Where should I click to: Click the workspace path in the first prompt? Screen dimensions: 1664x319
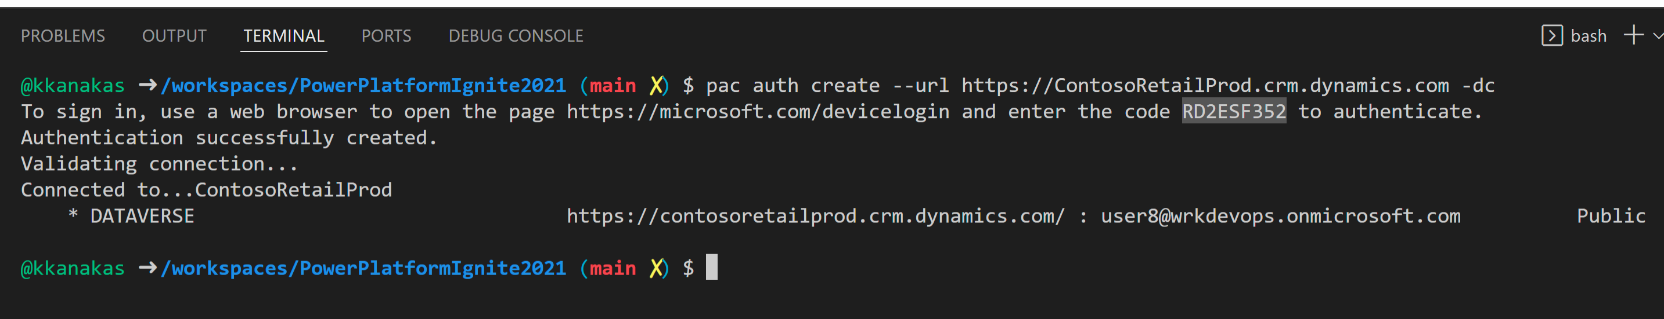[363, 86]
